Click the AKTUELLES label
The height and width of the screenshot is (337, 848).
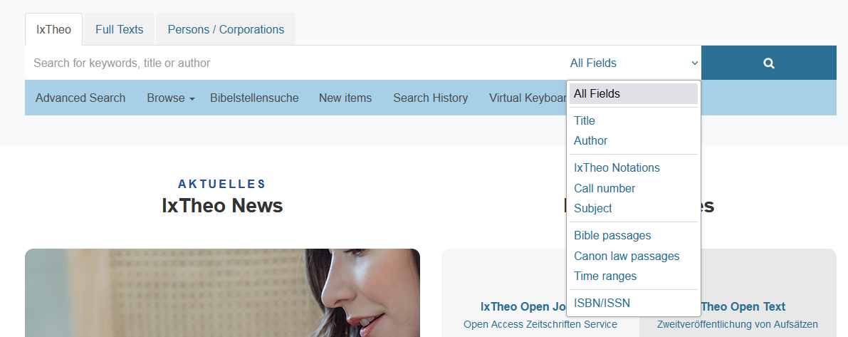point(222,184)
